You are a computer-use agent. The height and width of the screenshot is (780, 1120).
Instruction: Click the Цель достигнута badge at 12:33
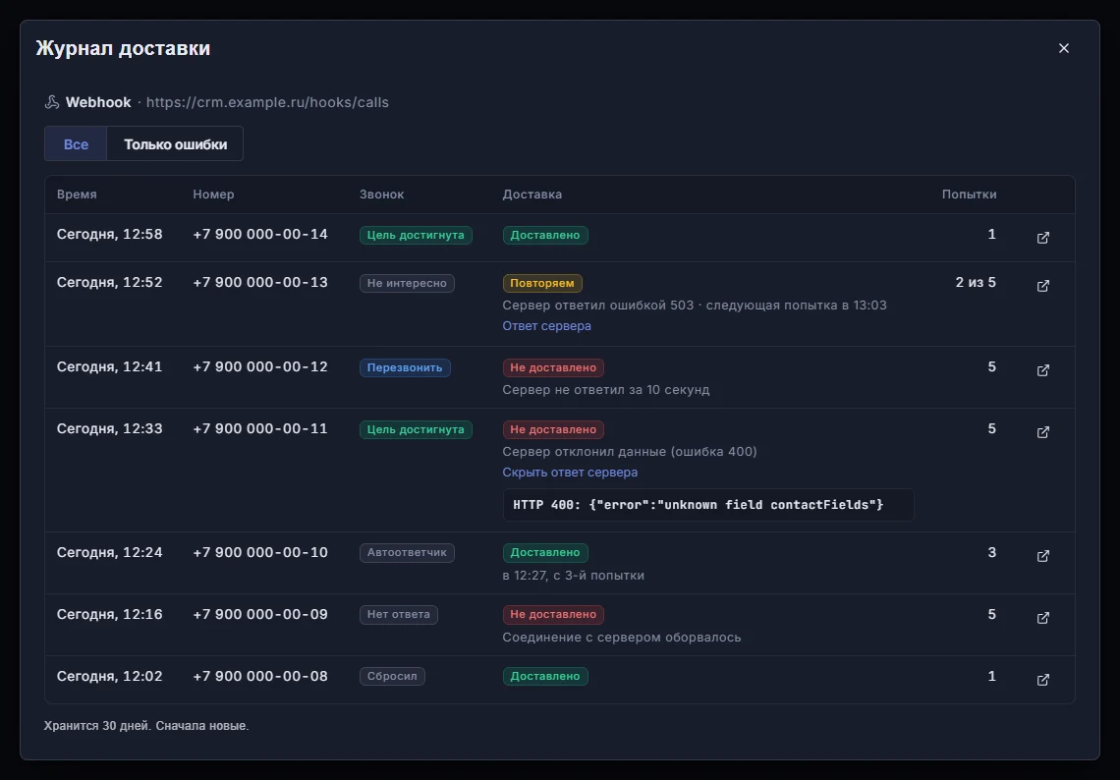click(416, 430)
